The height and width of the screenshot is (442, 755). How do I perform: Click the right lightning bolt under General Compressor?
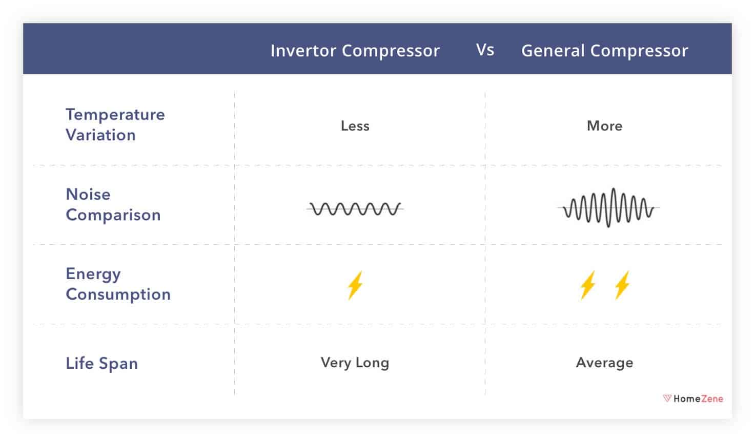click(622, 285)
